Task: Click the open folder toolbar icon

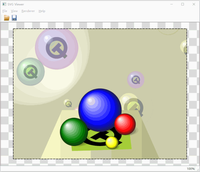Action: [x=7, y=18]
